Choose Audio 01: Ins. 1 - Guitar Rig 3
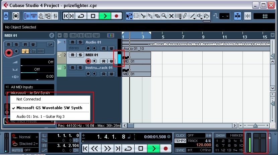The height and width of the screenshot is (155, 278). point(50,117)
